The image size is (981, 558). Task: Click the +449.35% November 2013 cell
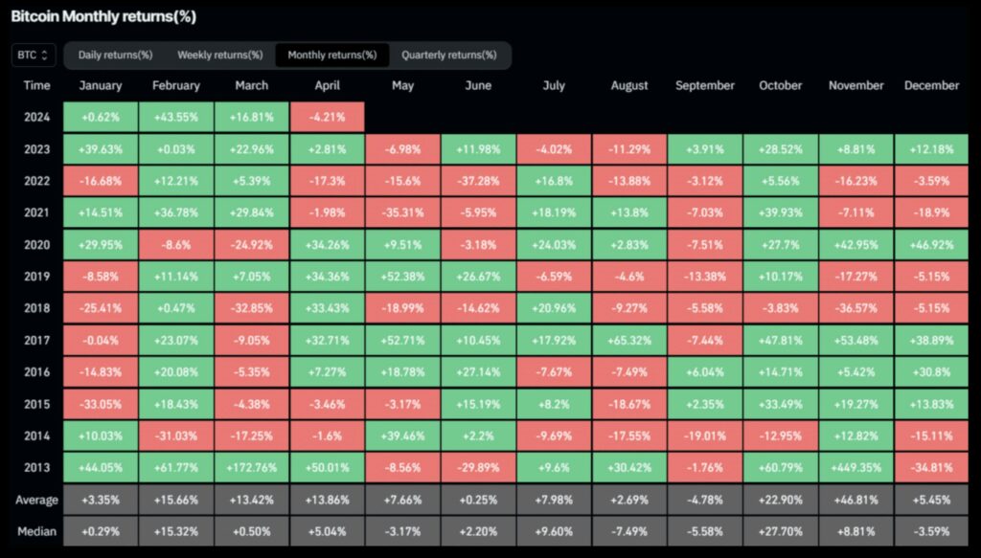coord(855,467)
